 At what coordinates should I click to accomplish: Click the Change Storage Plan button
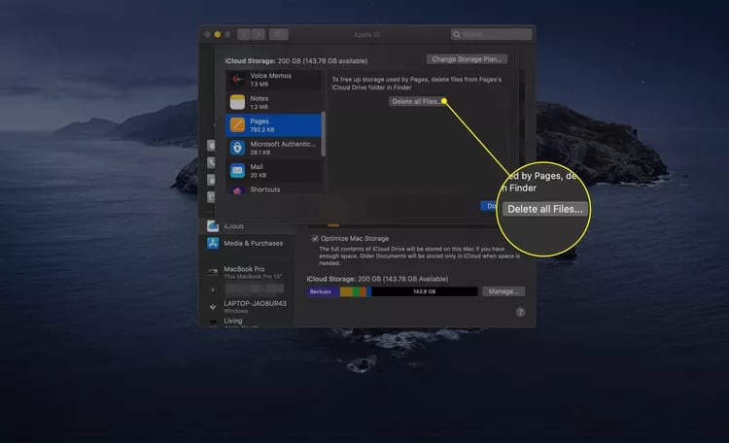[467, 59]
